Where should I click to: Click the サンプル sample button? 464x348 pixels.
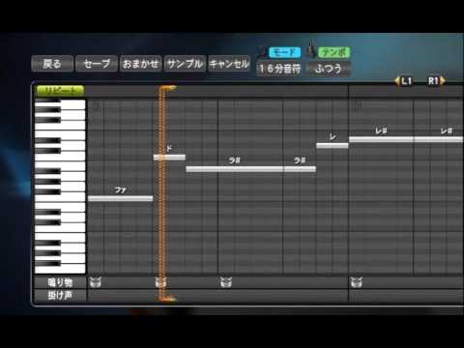click(185, 64)
